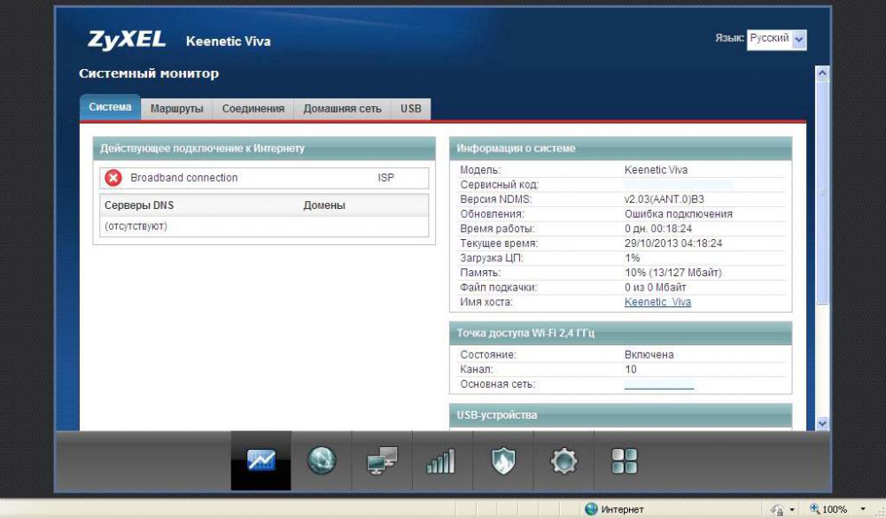Click the USB-устройства panel header
The width and height of the screenshot is (886, 518).
tap(620, 415)
